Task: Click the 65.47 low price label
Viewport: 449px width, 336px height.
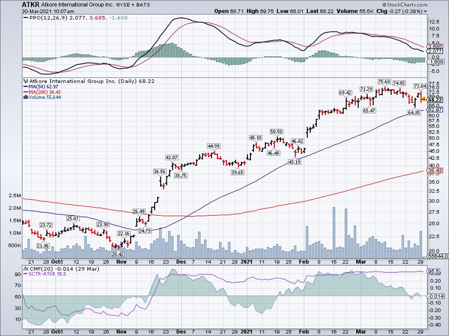Action: 369,111
